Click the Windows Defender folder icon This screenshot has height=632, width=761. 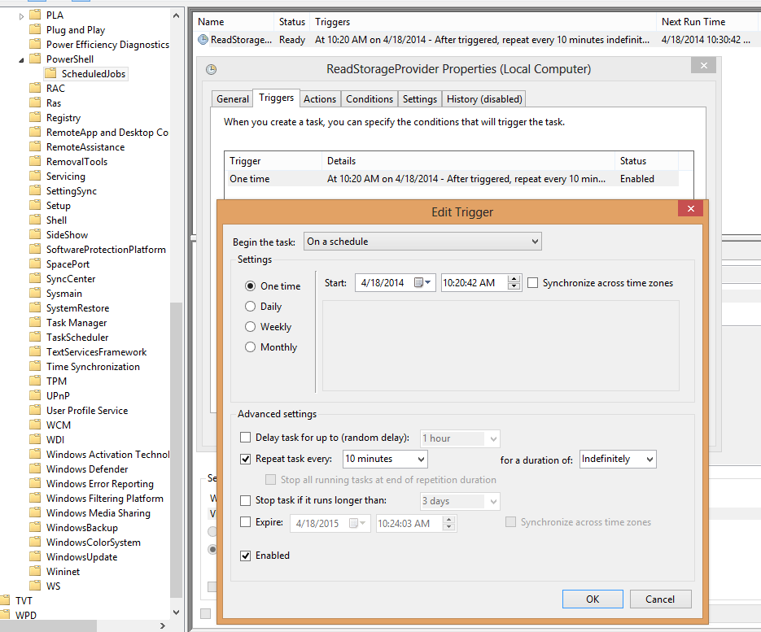click(x=34, y=469)
